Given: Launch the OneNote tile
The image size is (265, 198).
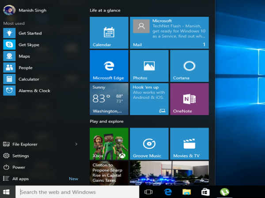Looking at the screenshot, I should (x=189, y=99).
